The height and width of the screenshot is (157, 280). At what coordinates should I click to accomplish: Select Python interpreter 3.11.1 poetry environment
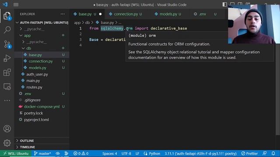pos(200,154)
